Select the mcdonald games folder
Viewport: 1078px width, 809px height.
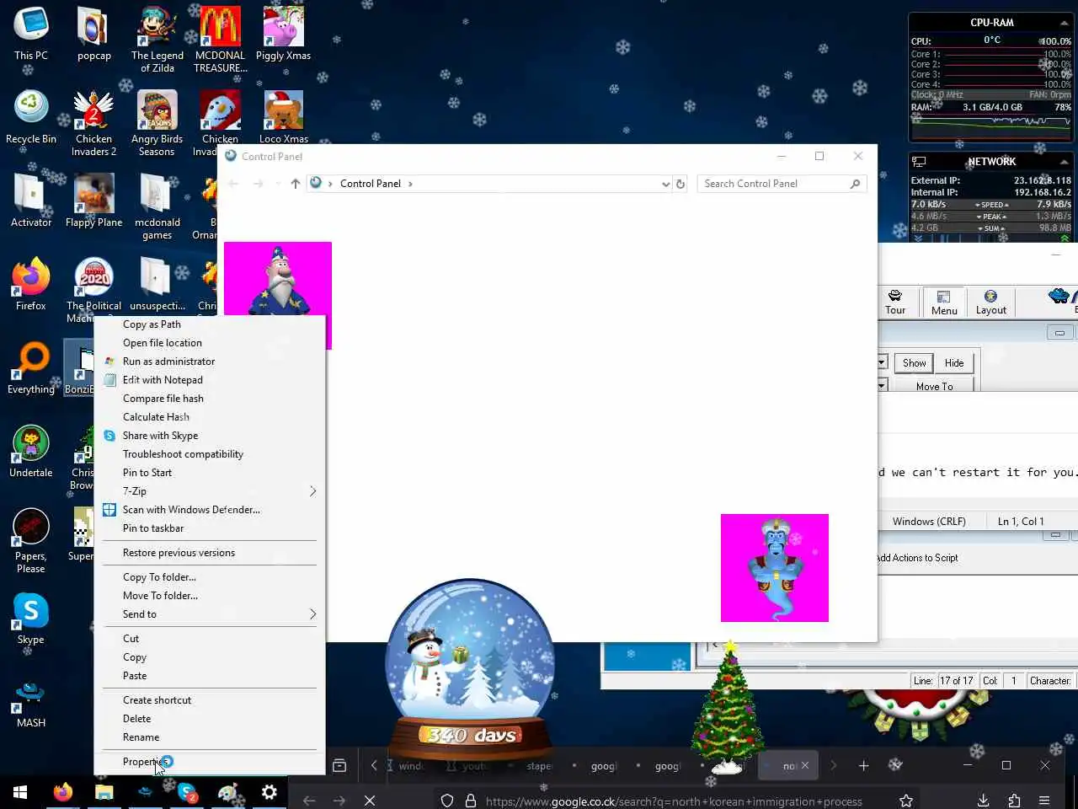(157, 207)
